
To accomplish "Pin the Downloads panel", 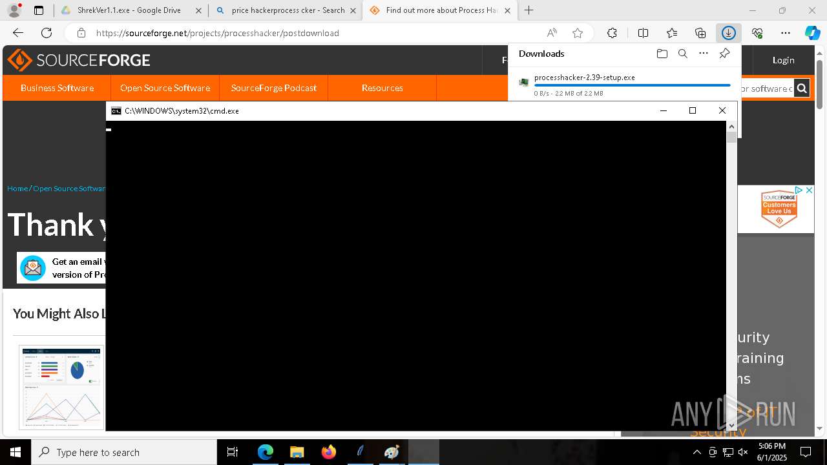I will [724, 54].
